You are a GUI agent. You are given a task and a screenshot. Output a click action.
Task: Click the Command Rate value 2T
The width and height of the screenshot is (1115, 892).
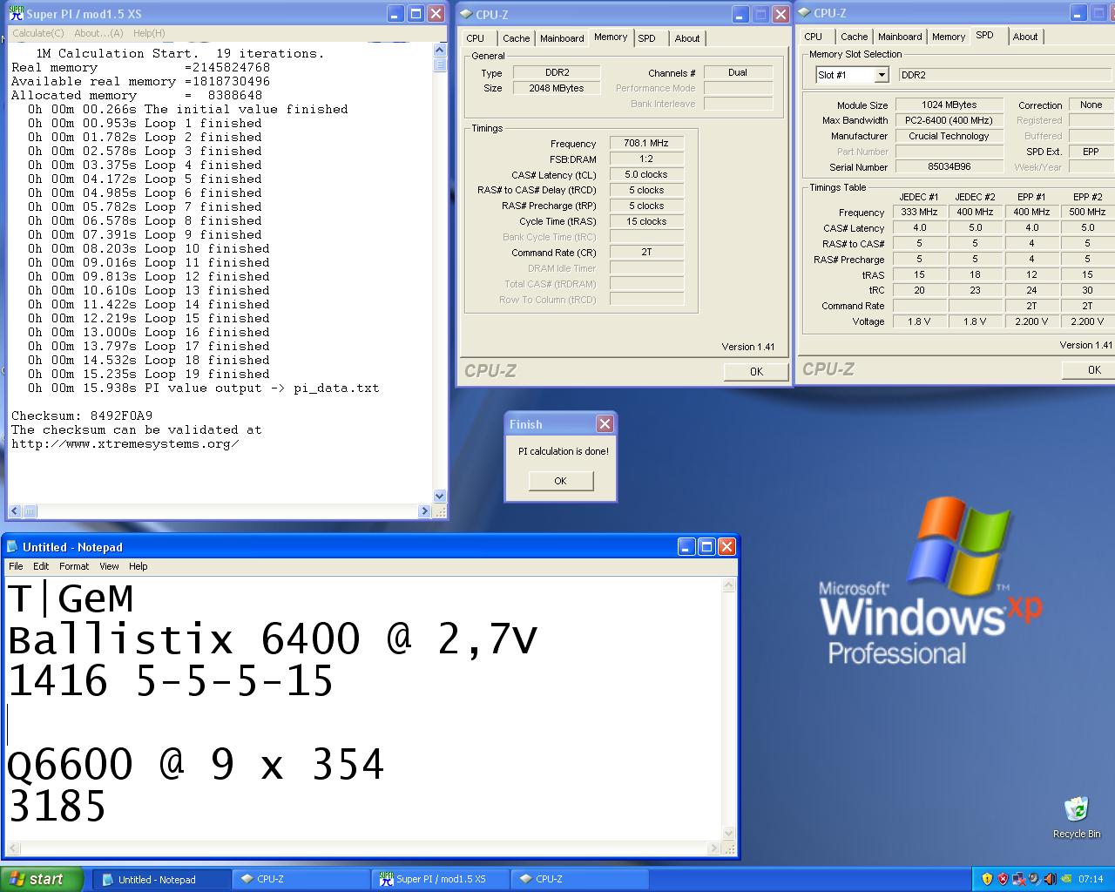point(646,252)
